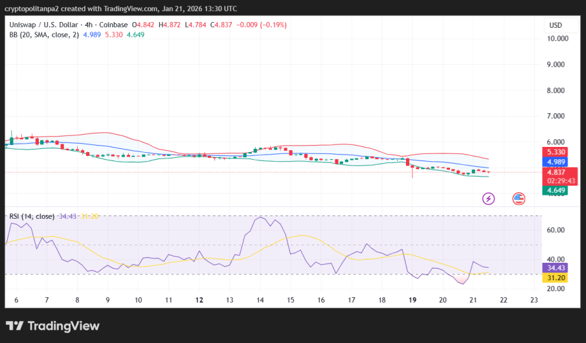Open the USD currency selector
This screenshot has width=586, height=343.
[x=556, y=25]
